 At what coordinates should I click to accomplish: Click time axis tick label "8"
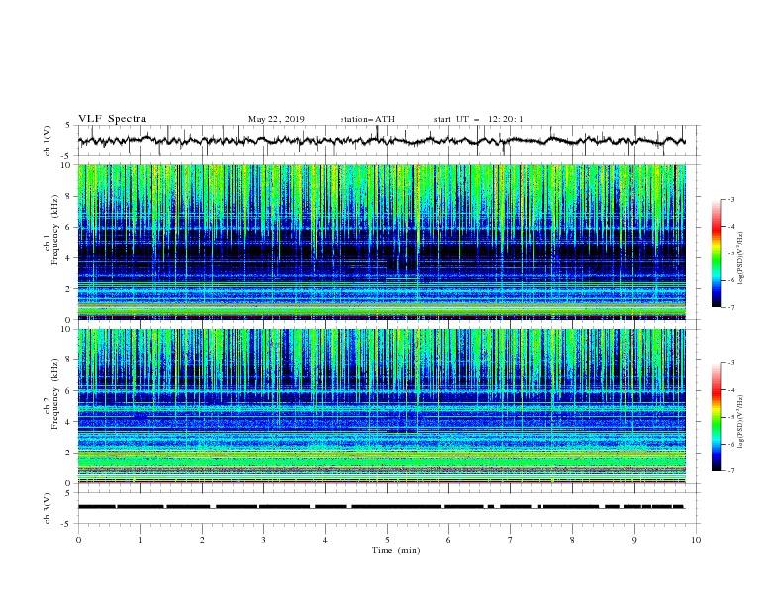(x=572, y=540)
